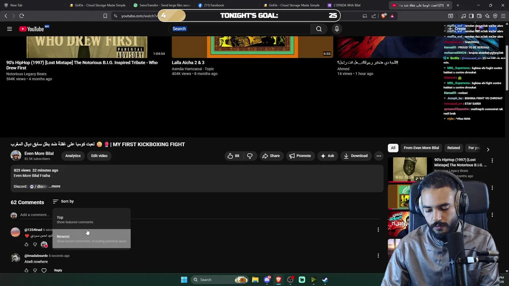
Task: Switch to the SwissTransfer tab
Action: click(162, 5)
